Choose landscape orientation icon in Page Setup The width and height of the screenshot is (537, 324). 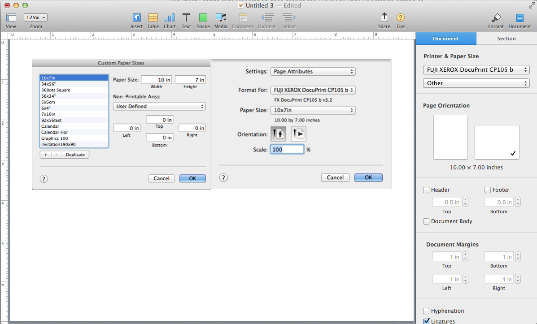299,134
